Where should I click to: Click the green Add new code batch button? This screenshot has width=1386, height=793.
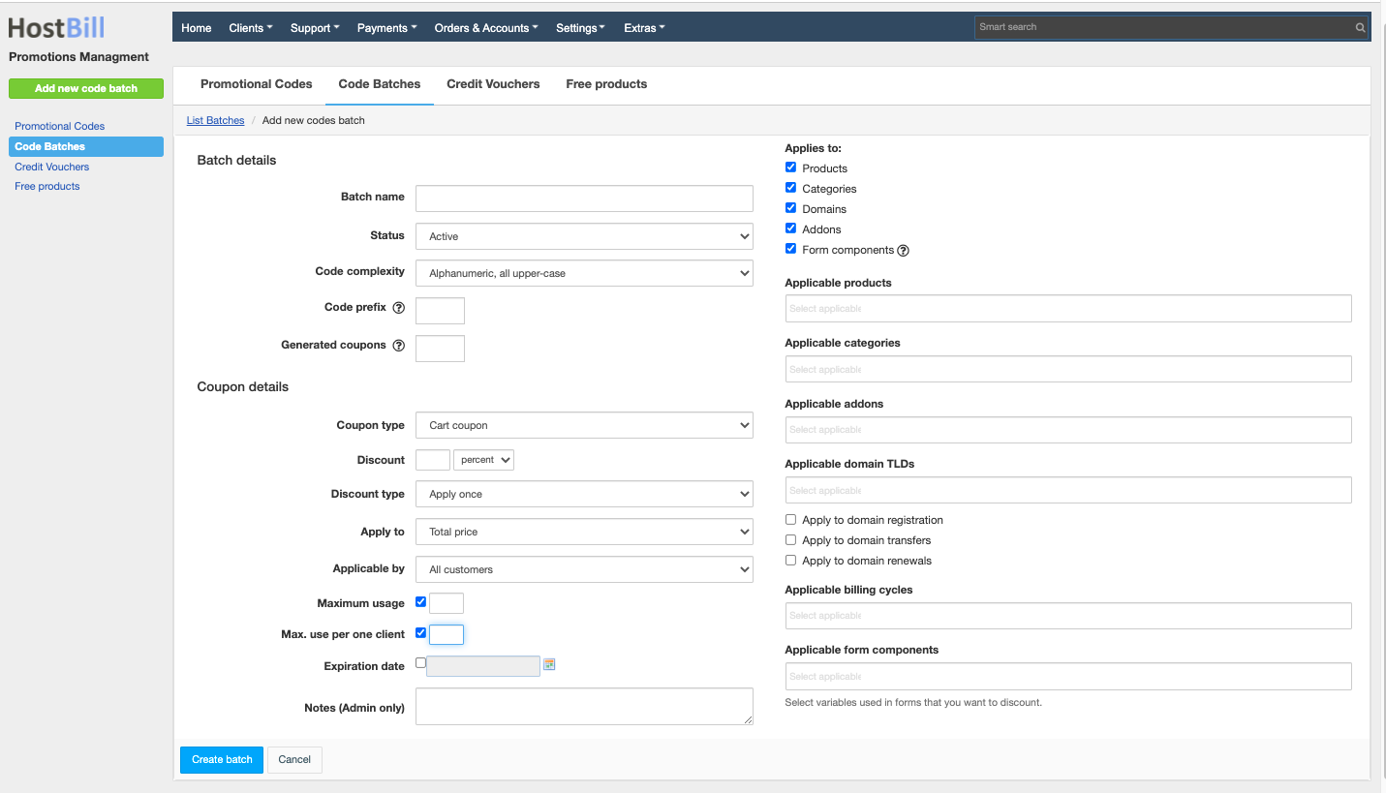86,88
